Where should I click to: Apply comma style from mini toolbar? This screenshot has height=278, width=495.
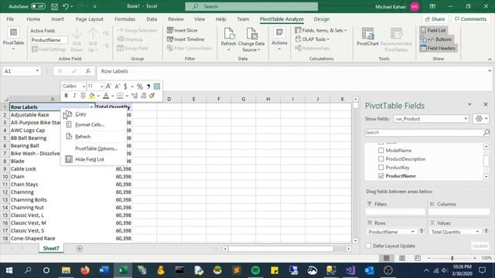click(x=148, y=86)
